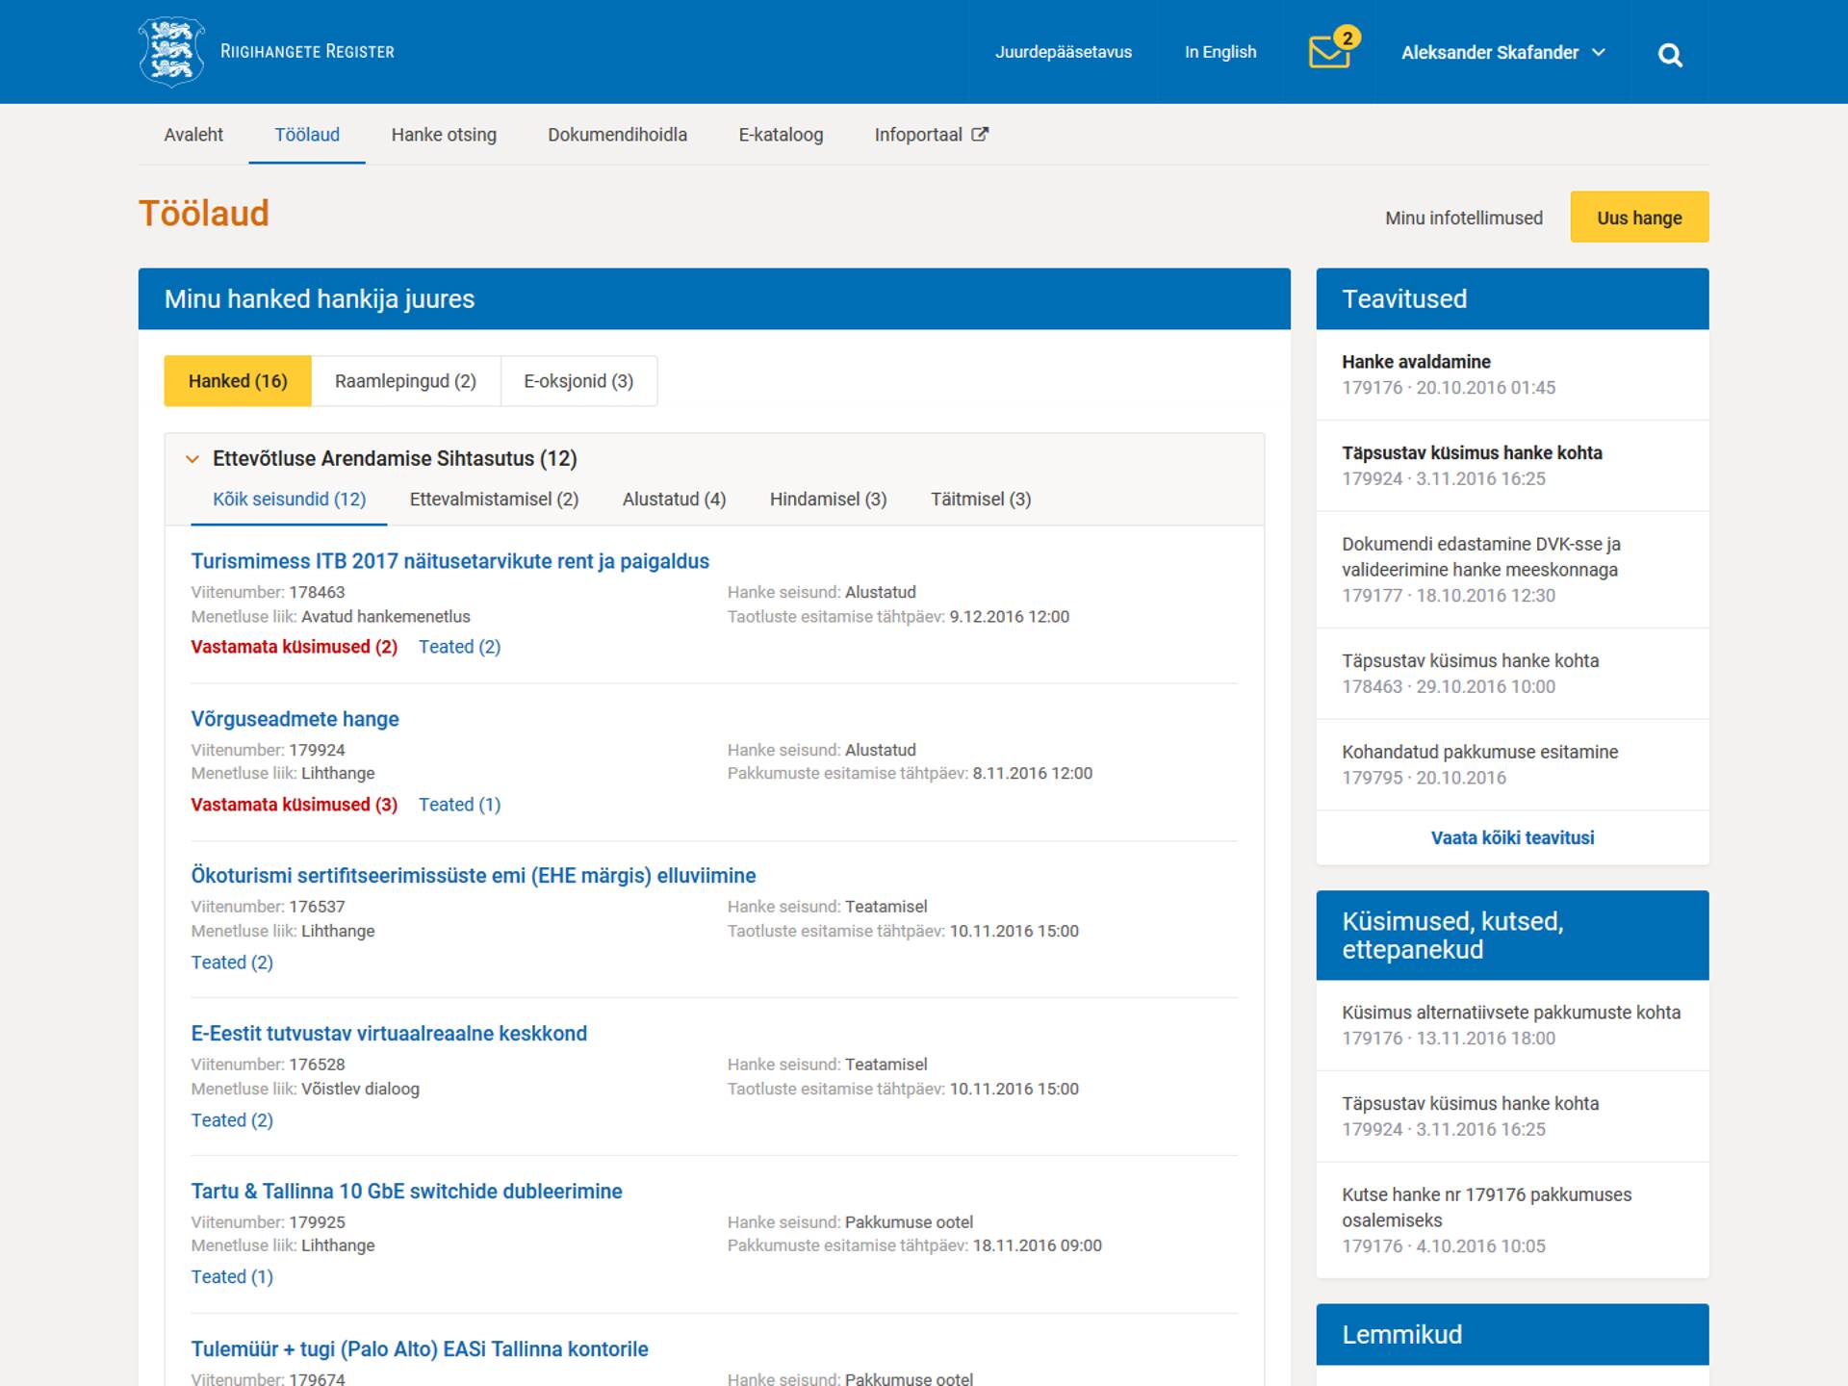1848x1386 pixels.
Task: Expand Aleksander Skafander user menu
Action: pyautogui.click(x=1502, y=53)
